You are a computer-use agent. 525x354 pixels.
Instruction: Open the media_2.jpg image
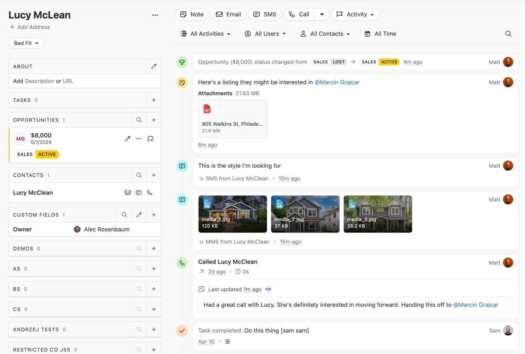click(x=305, y=214)
